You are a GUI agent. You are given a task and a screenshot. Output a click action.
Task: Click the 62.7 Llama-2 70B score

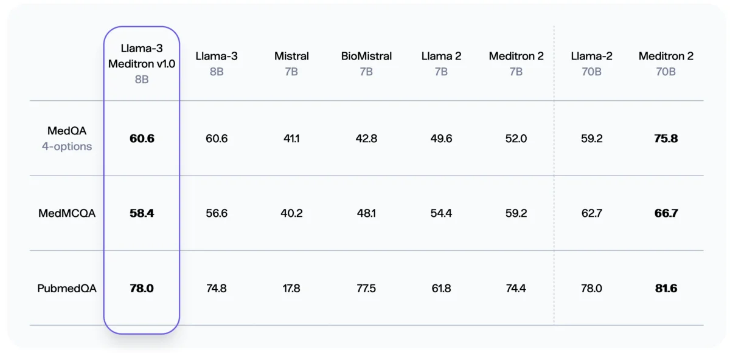pyautogui.click(x=591, y=213)
